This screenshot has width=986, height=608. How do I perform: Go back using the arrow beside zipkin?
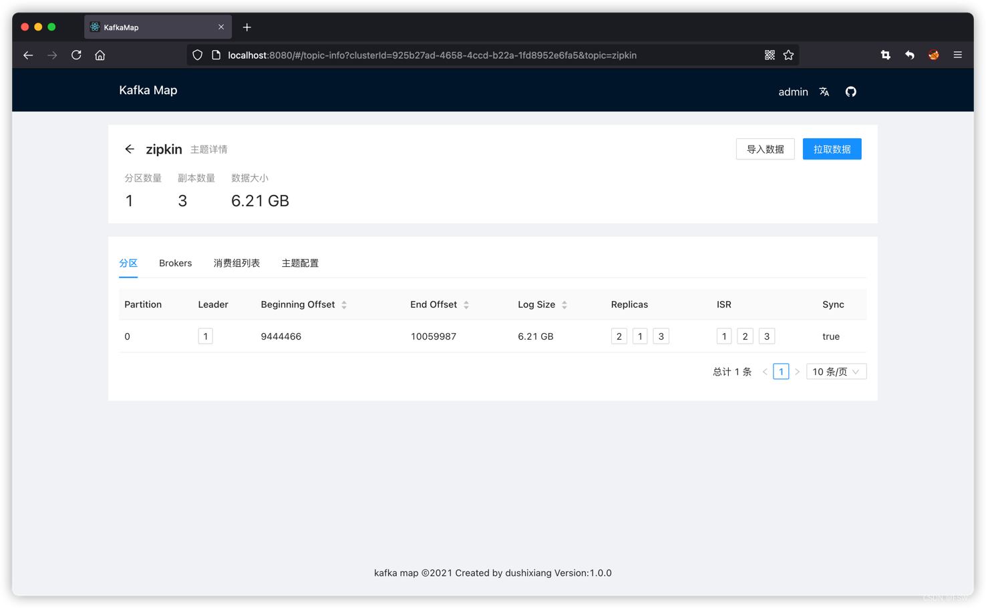pos(130,149)
